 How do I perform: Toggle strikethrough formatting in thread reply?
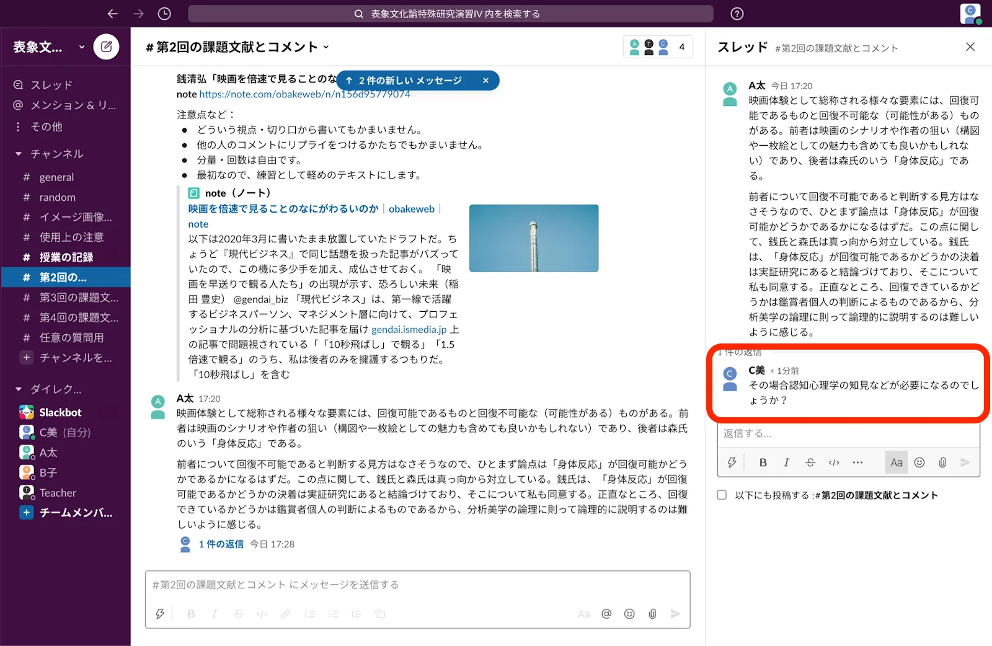click(x=810, y=462)
